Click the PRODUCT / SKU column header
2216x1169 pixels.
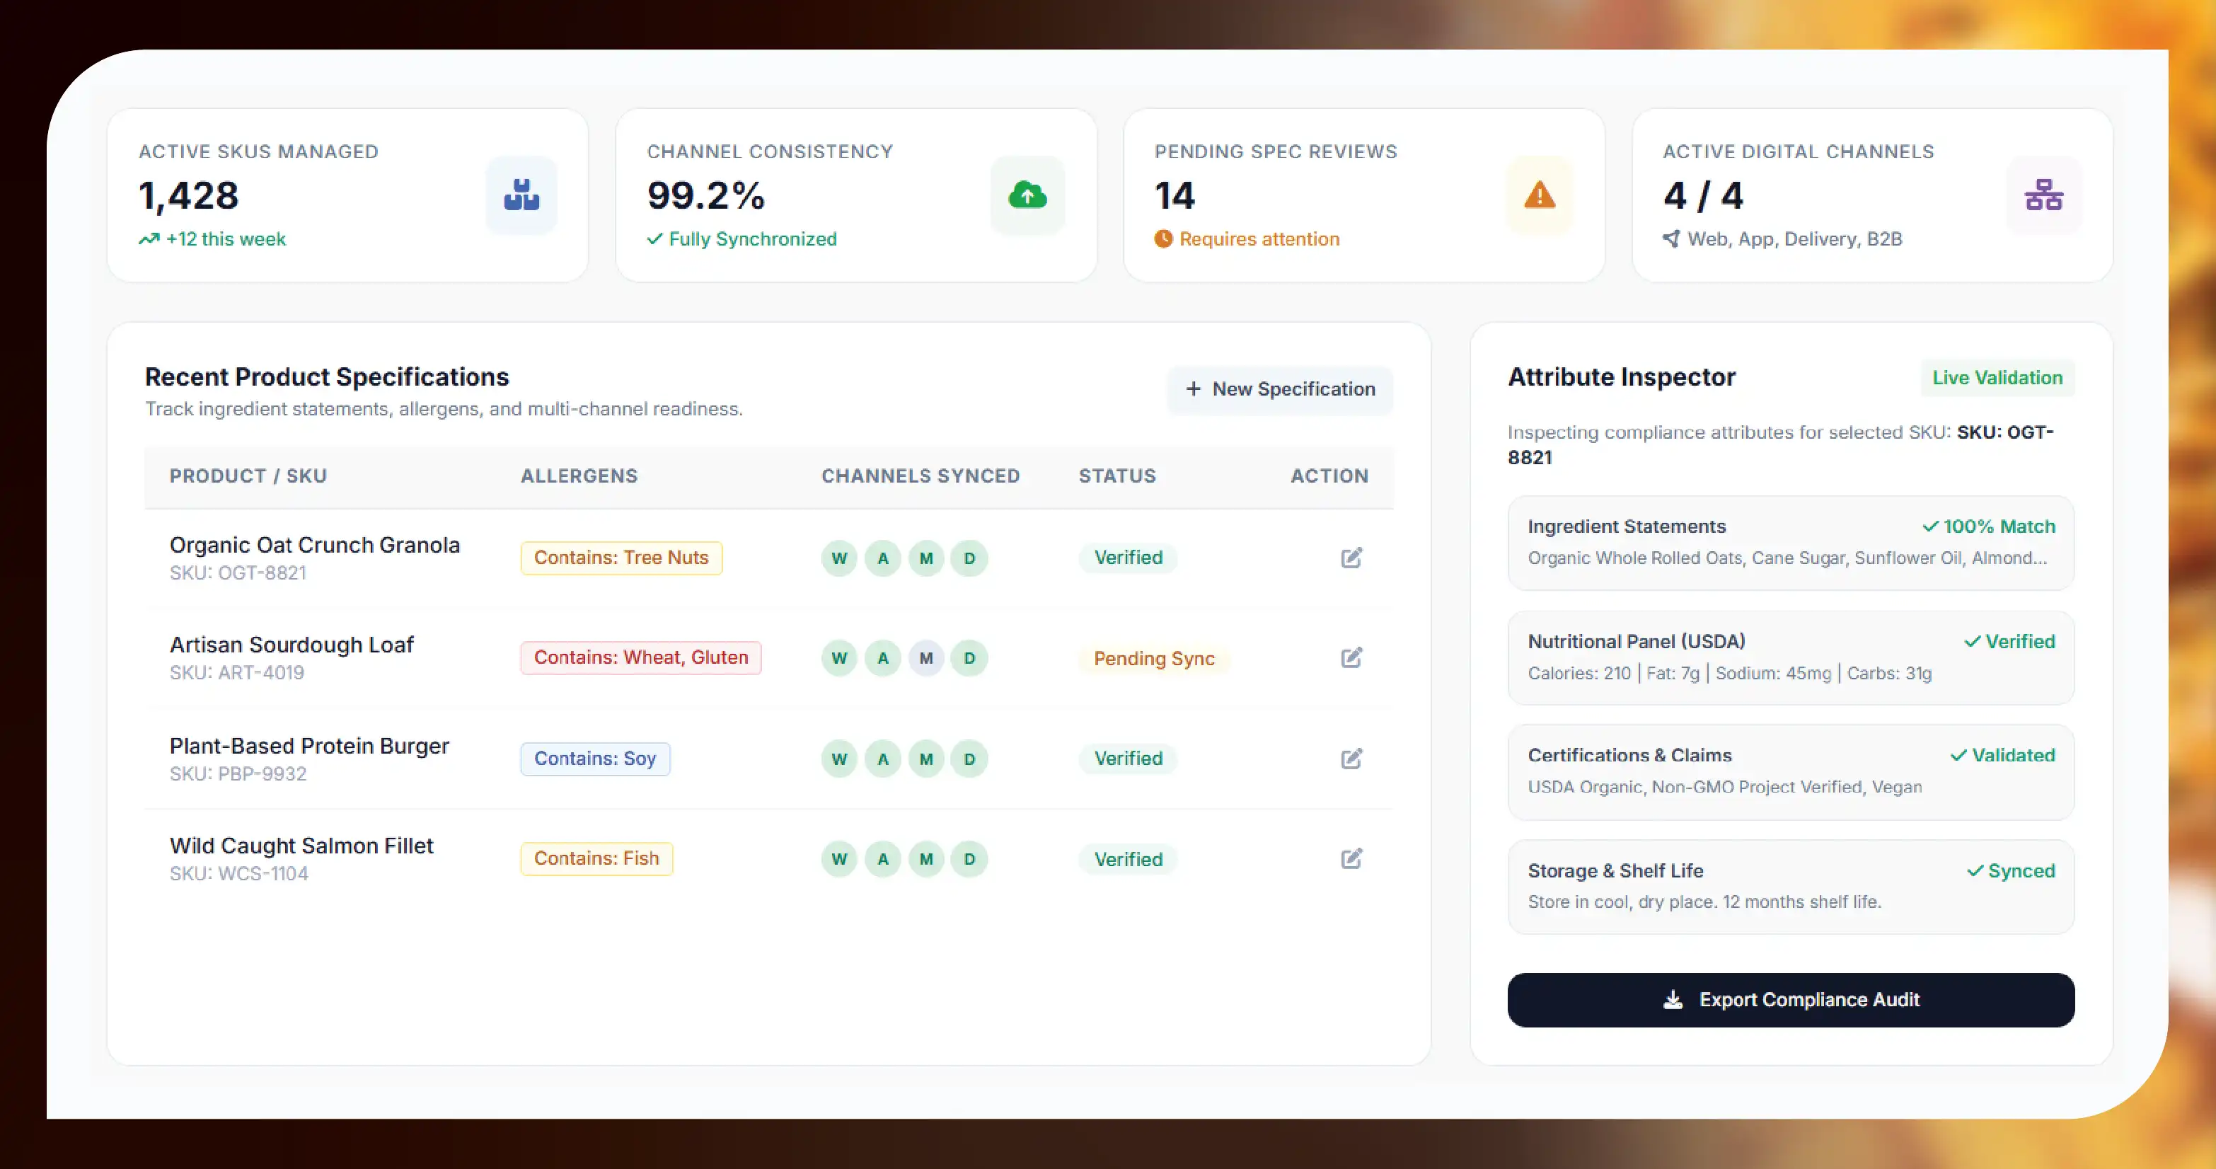pos(248,476)
